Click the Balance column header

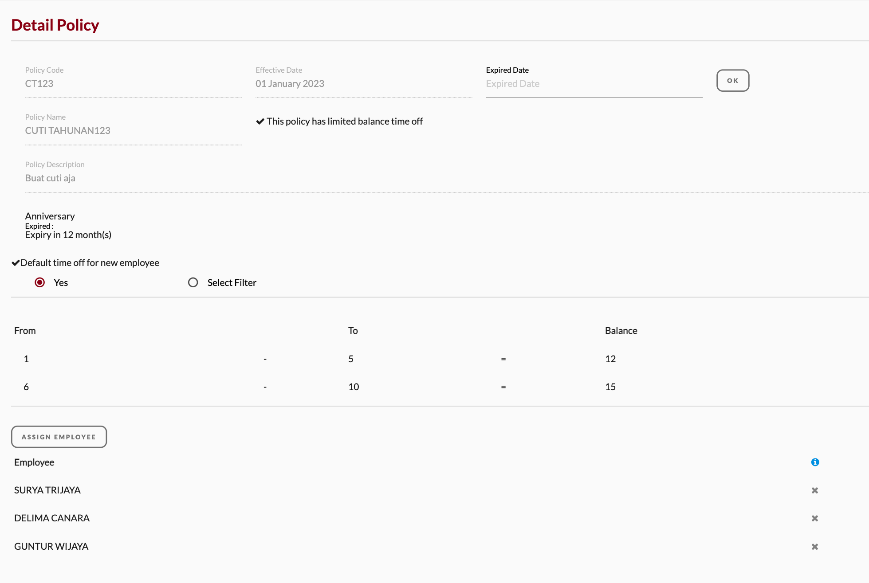[x=621, y=331]
